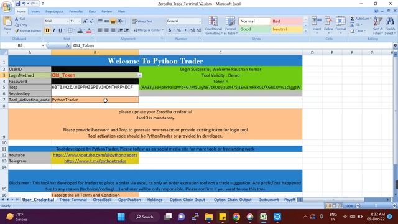Open the Youtube pythontraders link
This screenshot has width=398, height=224.
95,155
